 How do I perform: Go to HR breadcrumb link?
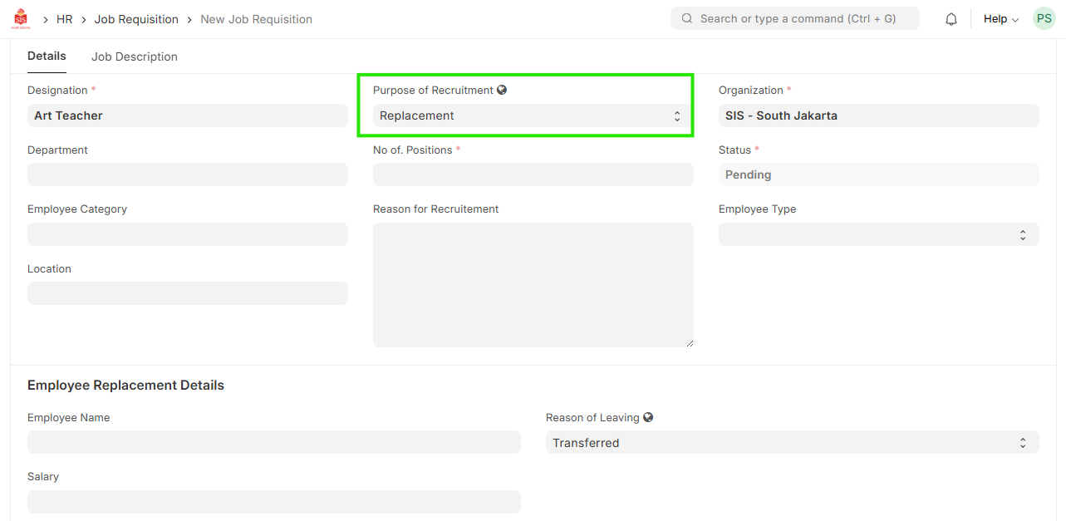click(64, 19)
